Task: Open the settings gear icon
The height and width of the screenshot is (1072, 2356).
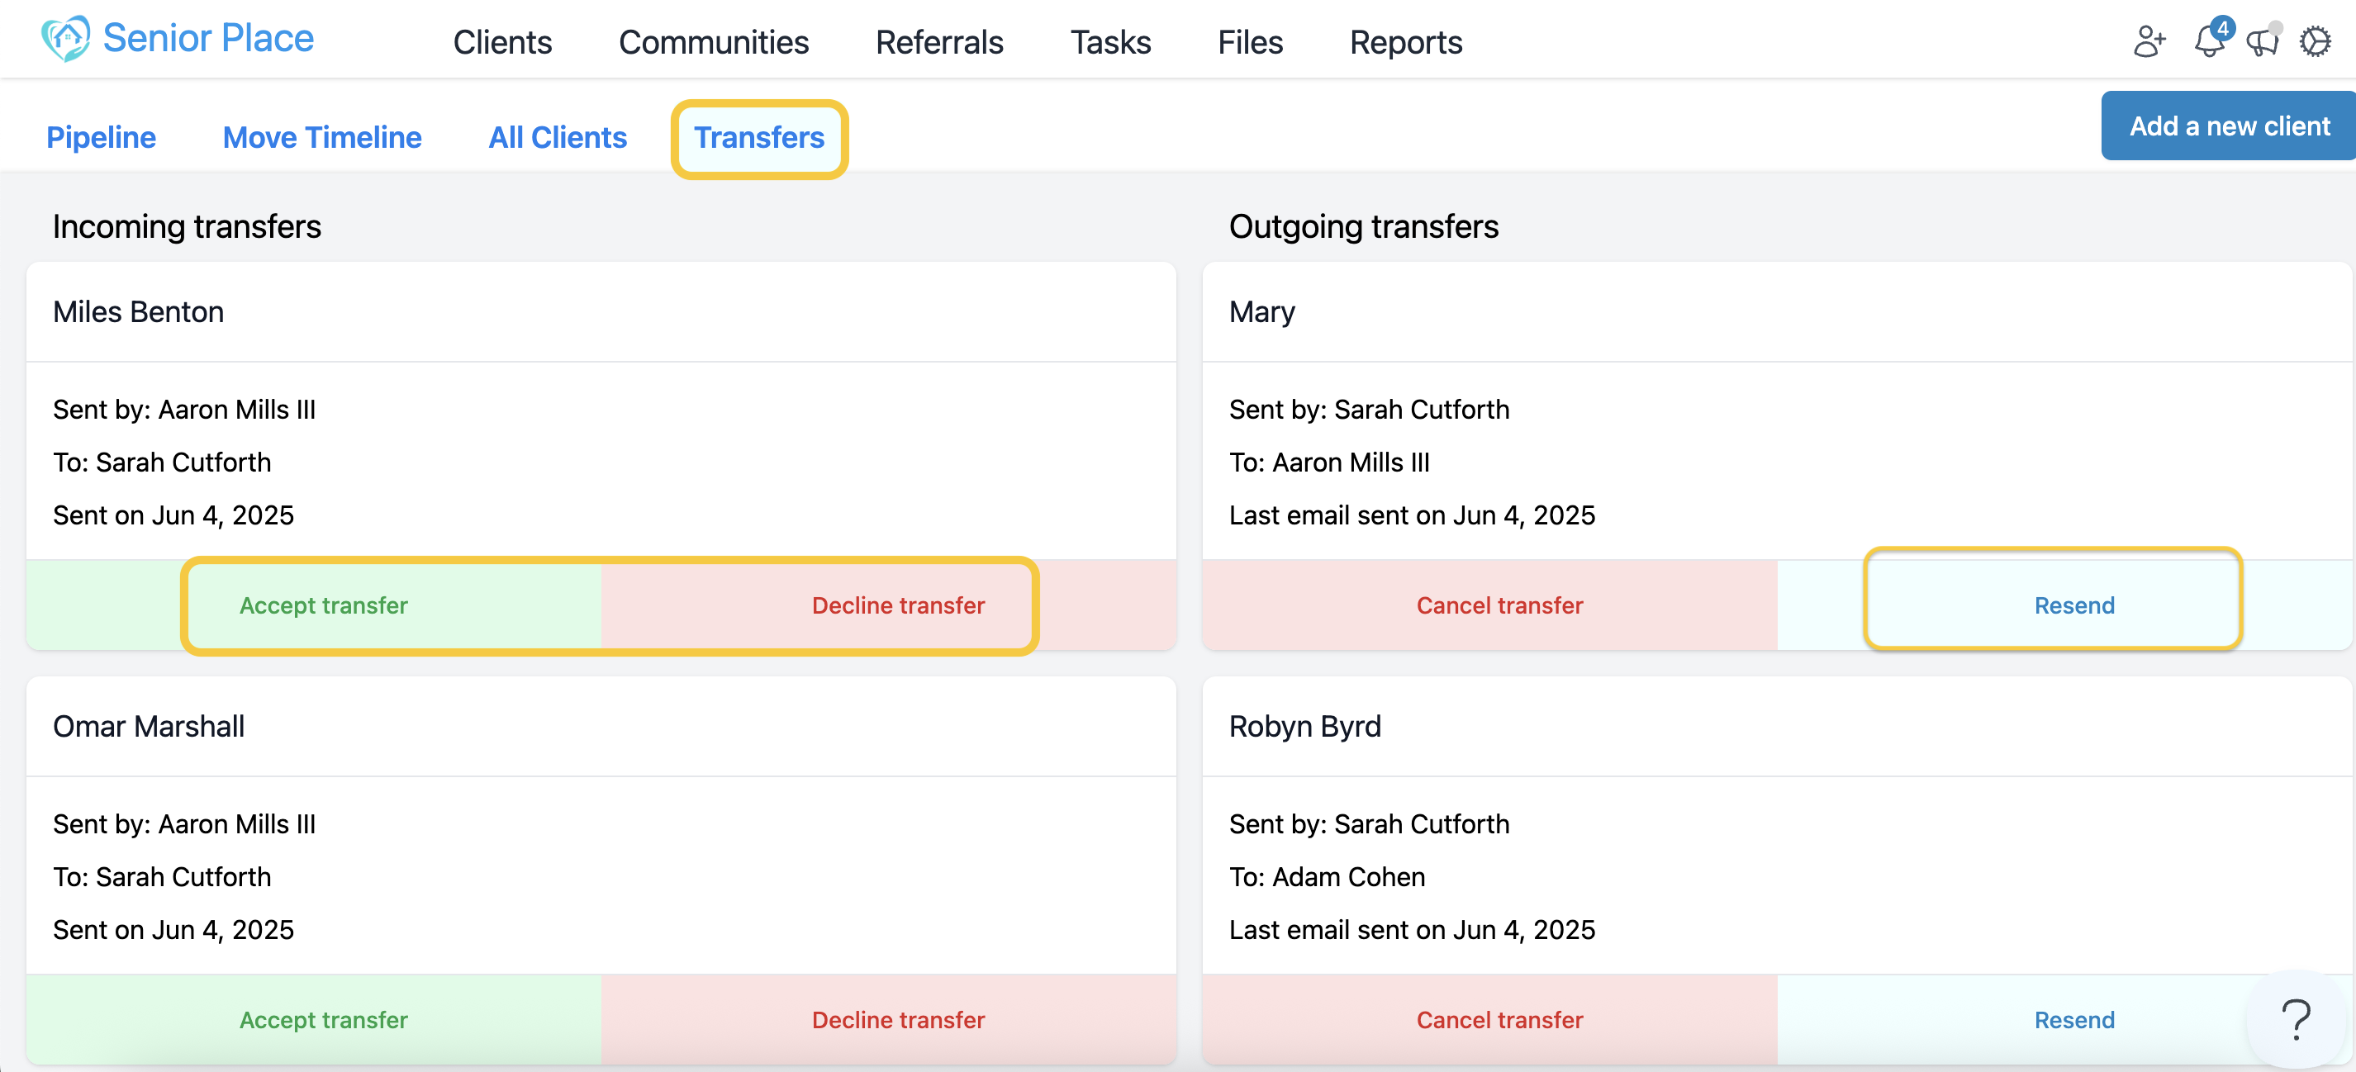Action: click(2316, 42)
